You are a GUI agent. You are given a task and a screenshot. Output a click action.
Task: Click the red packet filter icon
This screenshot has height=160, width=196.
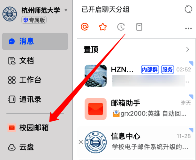(139, 27)
